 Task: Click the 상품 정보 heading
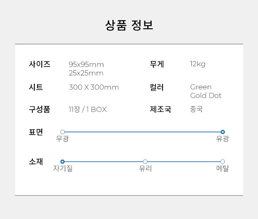click(x=129, y=25)
